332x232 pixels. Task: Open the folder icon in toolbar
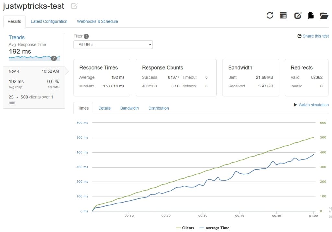[x=324, y=16]
